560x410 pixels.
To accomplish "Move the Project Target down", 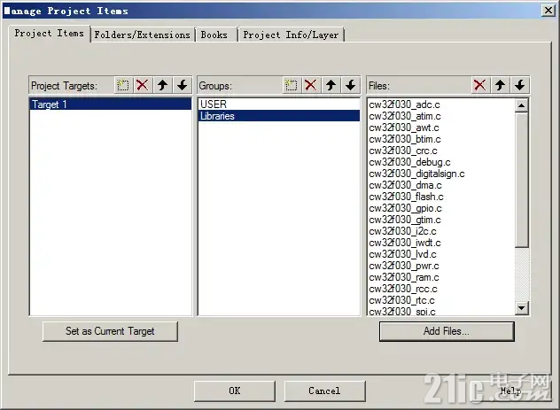I will 183,85.
